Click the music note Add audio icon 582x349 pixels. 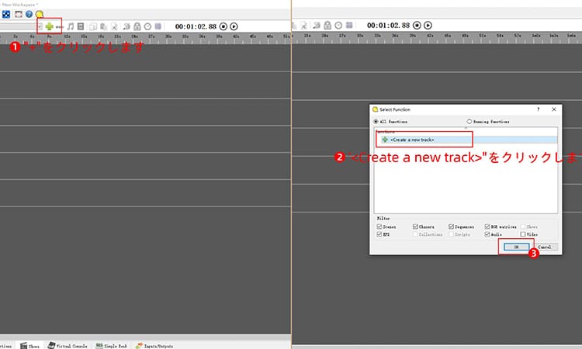coord(71,26)
